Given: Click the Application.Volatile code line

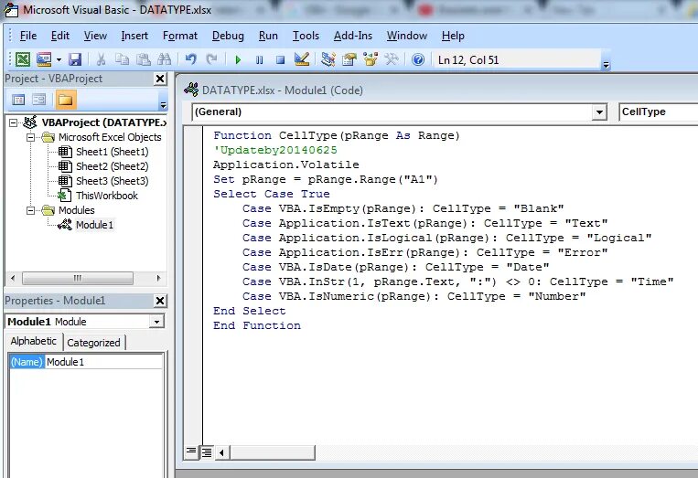Looking at the screenshot, I should [285, 165].
